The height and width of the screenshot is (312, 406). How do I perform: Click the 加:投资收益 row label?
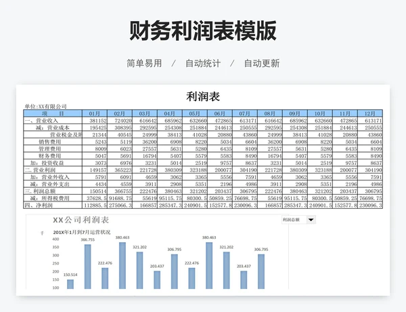point(53,163)
